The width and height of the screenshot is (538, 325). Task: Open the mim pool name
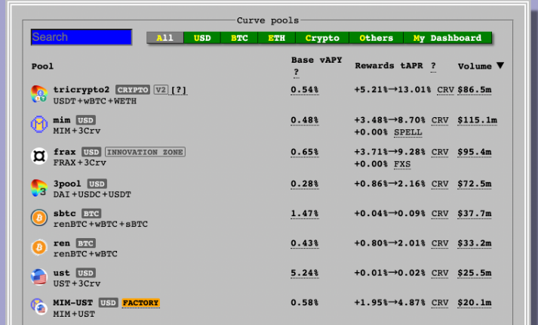coord(62,120)
